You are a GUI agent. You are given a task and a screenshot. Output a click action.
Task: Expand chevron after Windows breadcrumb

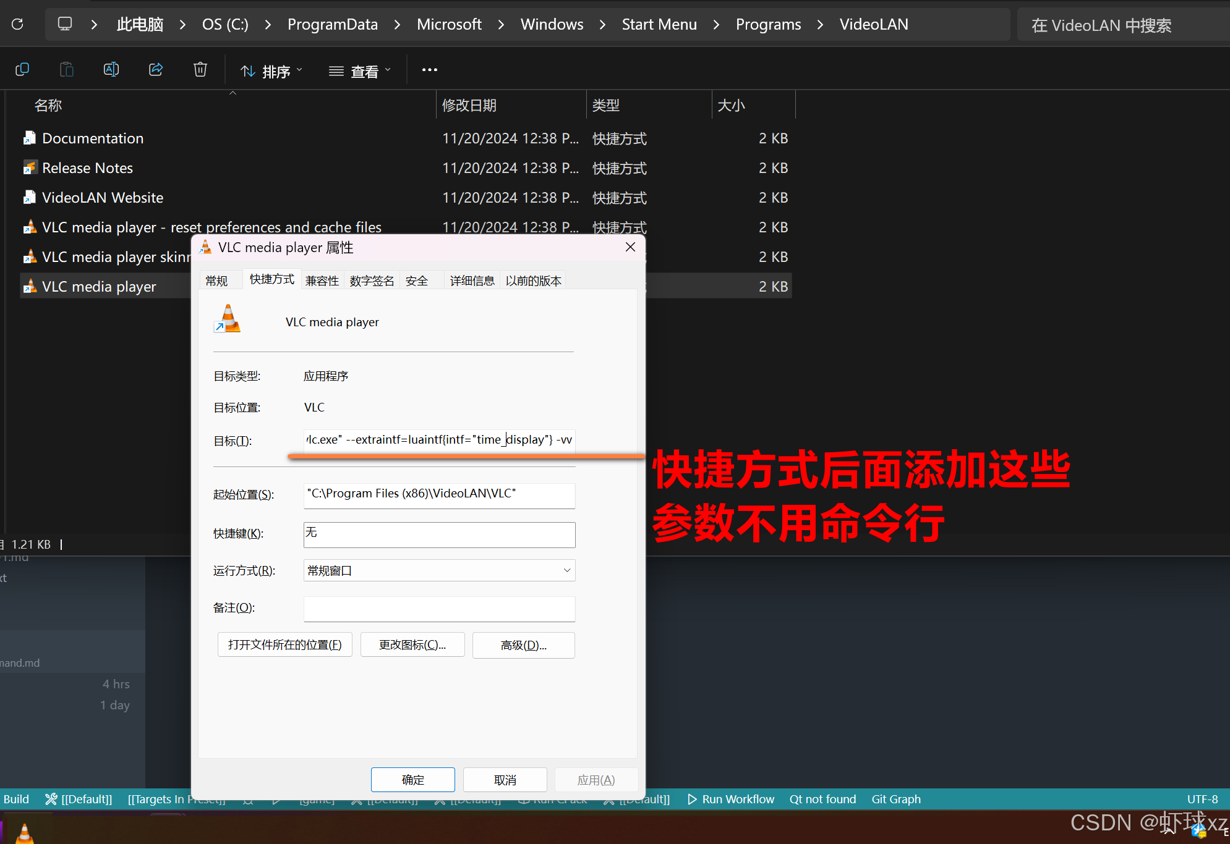click(x=603, y=24)
